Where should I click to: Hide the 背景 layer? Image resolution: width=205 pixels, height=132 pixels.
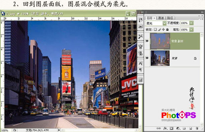coord(147,58)
